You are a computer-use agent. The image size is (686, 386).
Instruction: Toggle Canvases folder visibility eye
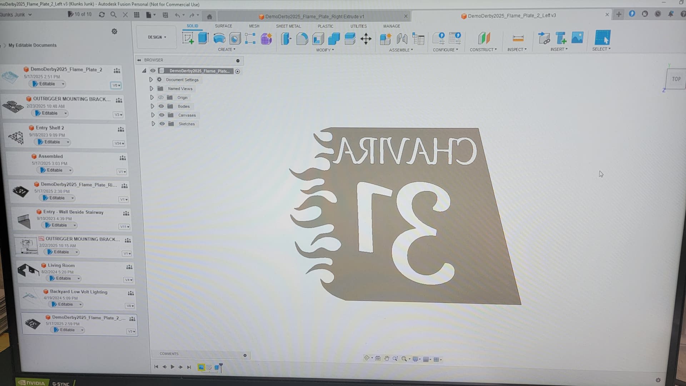point(161,115)
